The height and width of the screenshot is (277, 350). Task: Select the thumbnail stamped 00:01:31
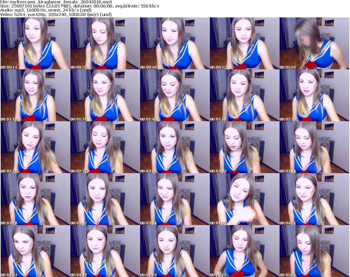[105, 95]
